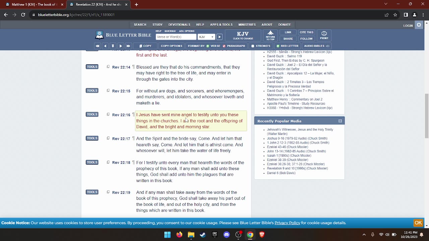Open Copy Options menu

coord(171,46)
